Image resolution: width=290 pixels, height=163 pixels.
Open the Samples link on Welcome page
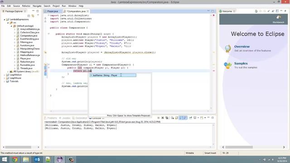pyautogui.click(x=241, y=63)
